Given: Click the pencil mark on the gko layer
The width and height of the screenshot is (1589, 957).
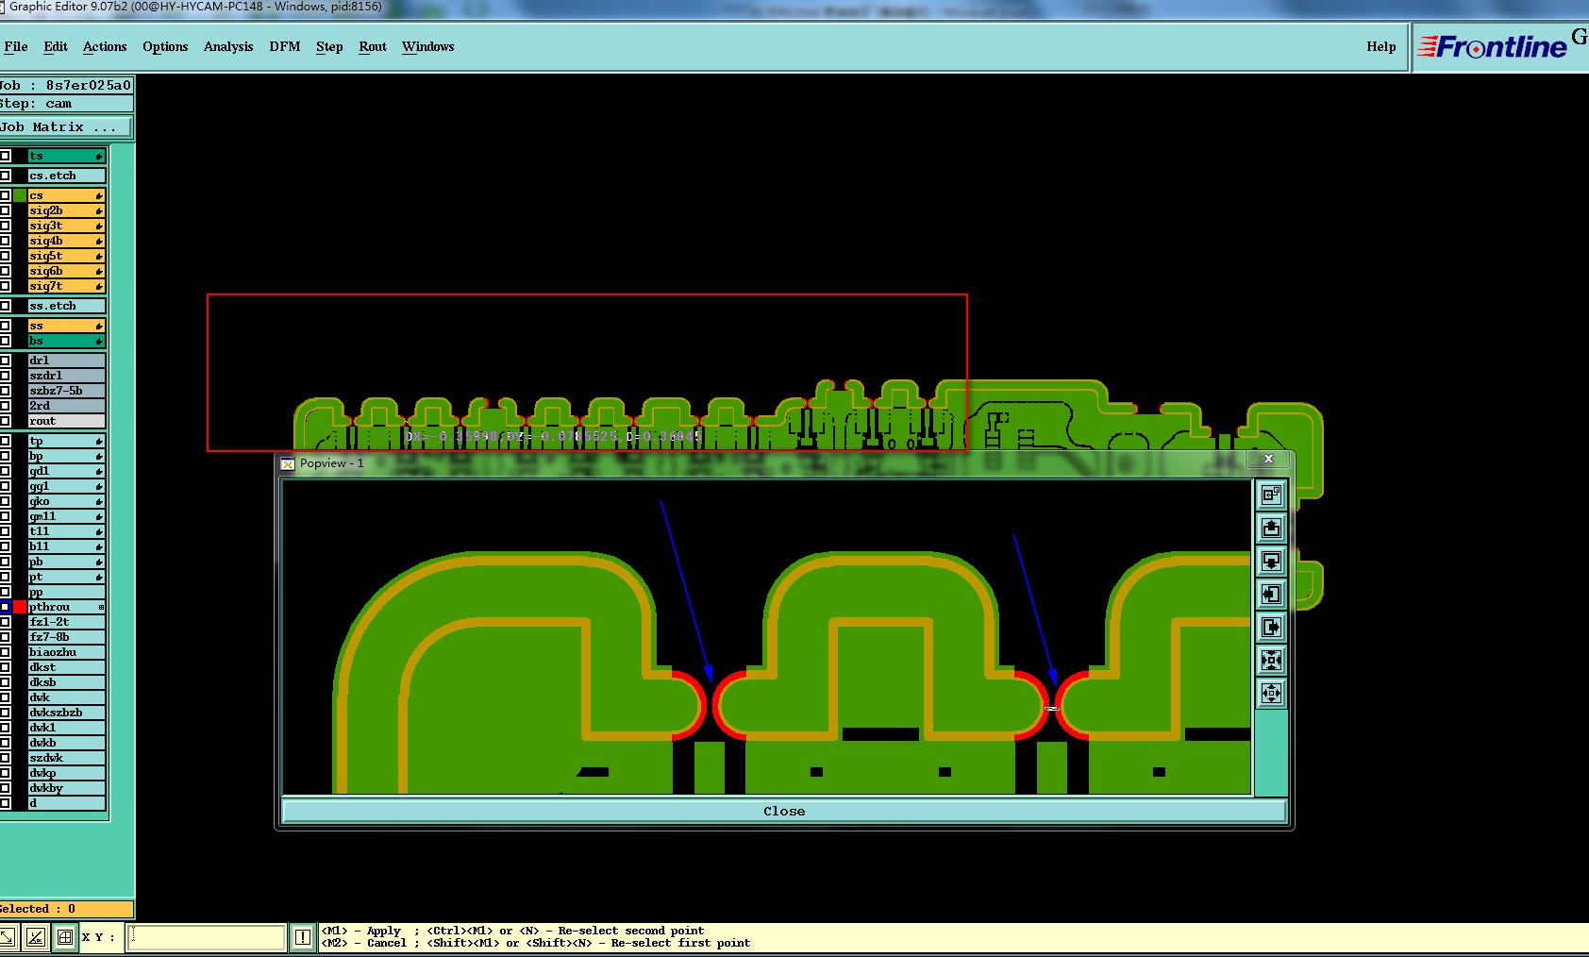Looking at the screenshot, I should [x=99, y=502].
